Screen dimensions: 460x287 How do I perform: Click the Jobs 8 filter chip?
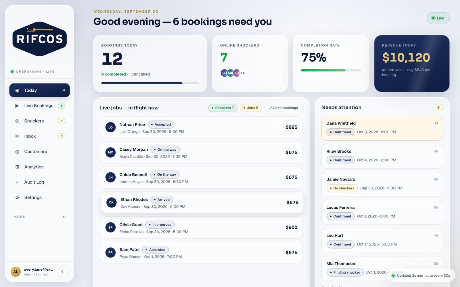point(251,108)
